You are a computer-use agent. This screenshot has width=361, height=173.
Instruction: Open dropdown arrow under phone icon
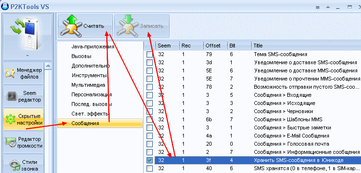(27, 56)
